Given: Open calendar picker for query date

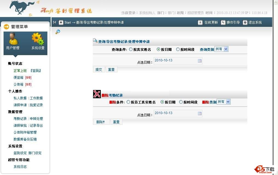Looking at the screenshot, I should (x=200, y=61).
